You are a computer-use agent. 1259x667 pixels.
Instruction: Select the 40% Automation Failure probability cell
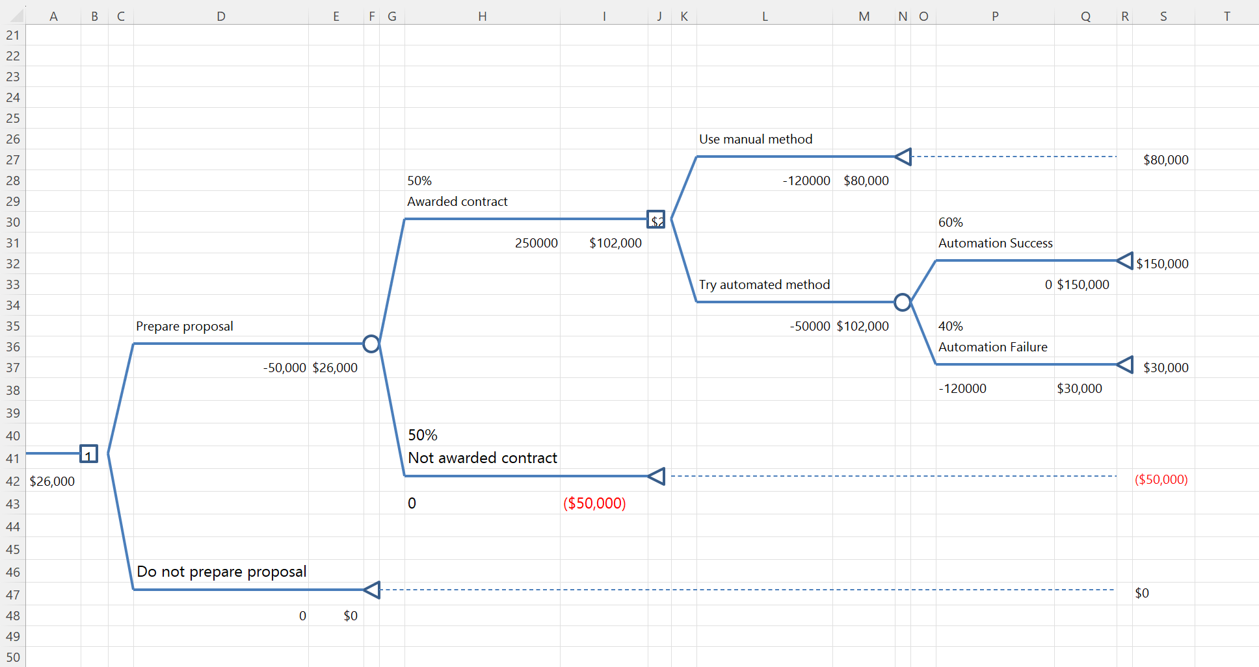pyautogui.click(x=950, y=326)
